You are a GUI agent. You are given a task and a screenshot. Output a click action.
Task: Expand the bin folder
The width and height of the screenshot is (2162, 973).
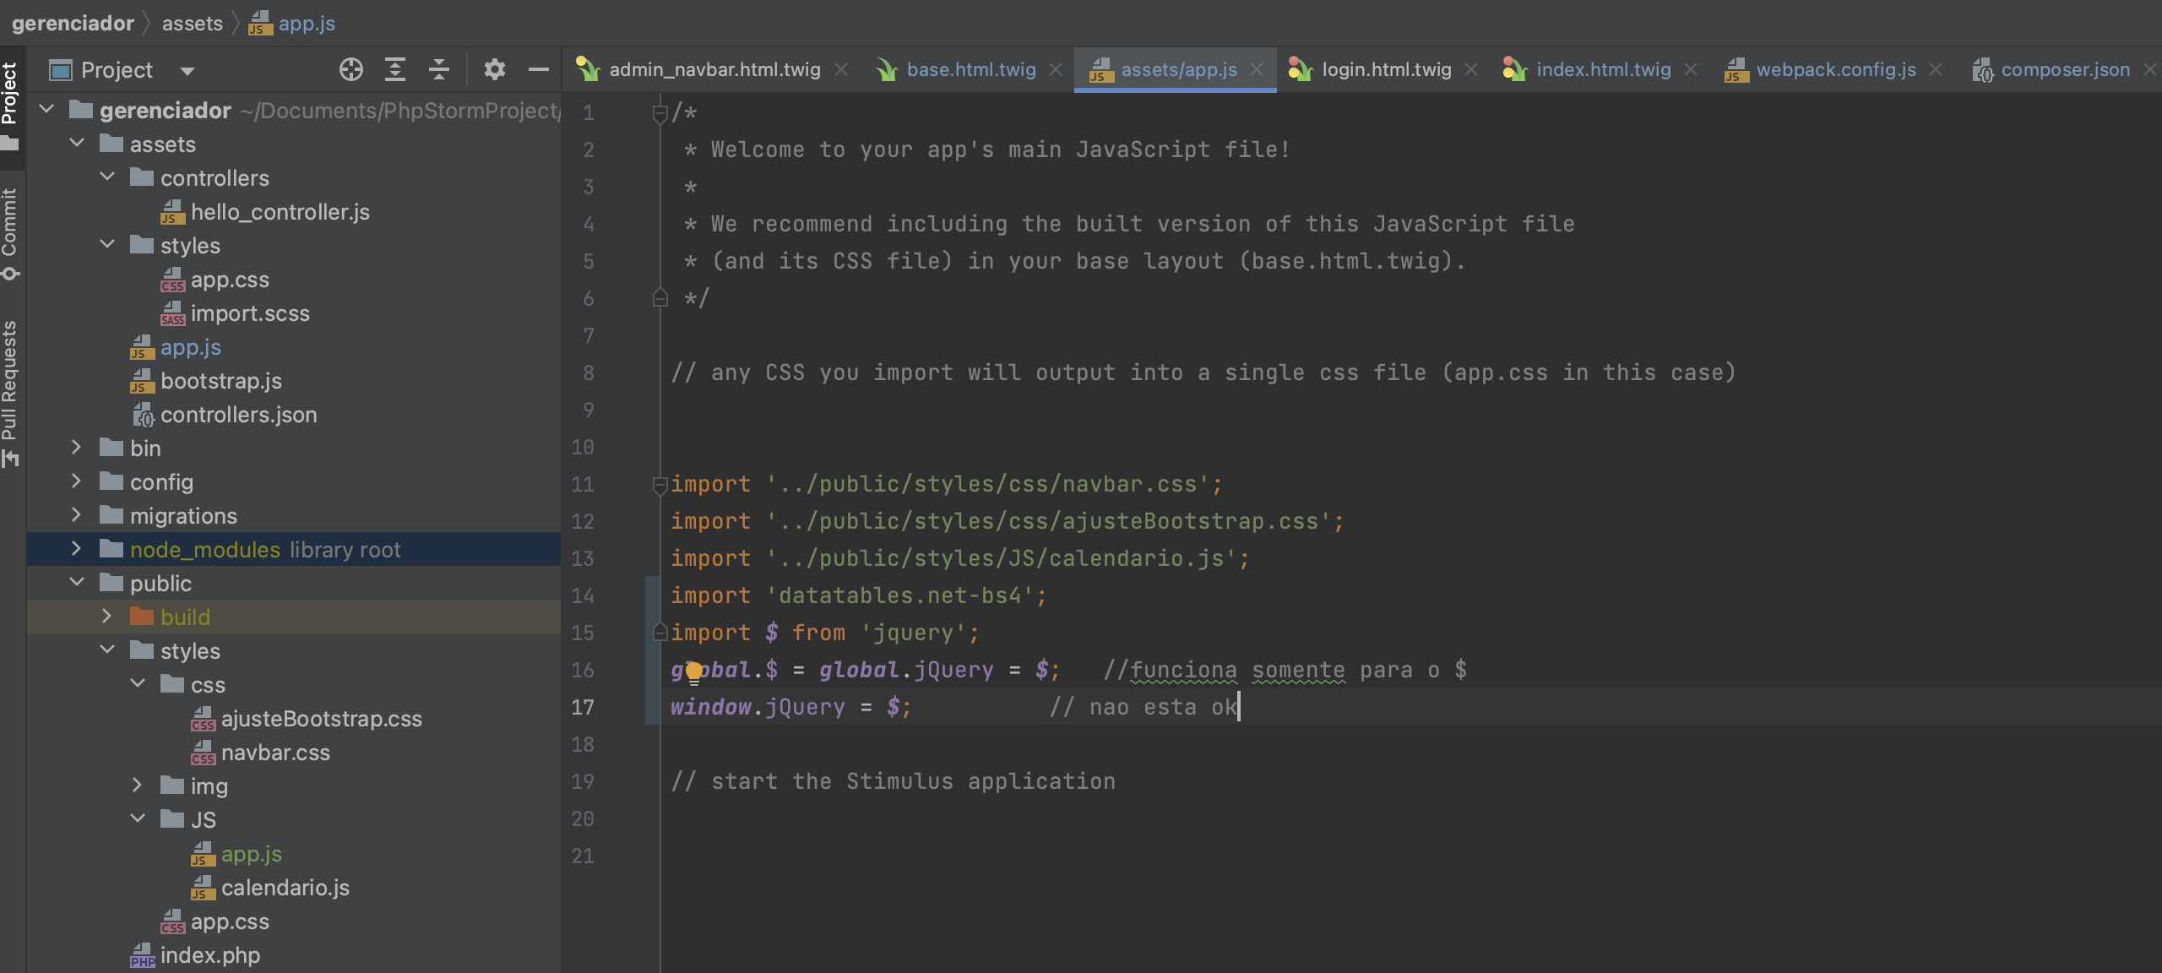coord(76,448)
